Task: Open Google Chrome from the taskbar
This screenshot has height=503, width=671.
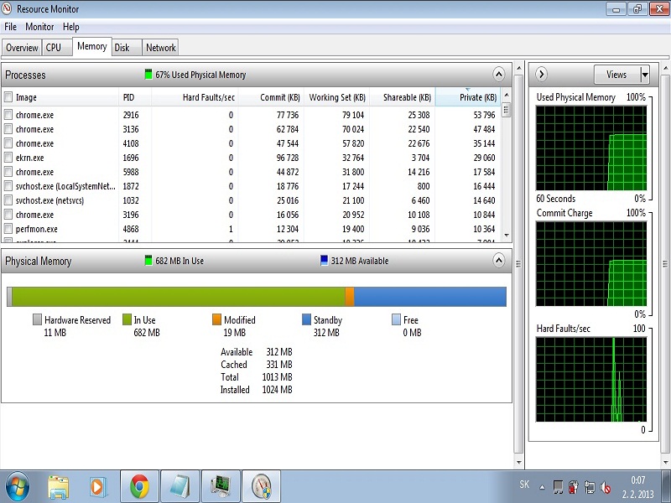Action: pos(139,485)
